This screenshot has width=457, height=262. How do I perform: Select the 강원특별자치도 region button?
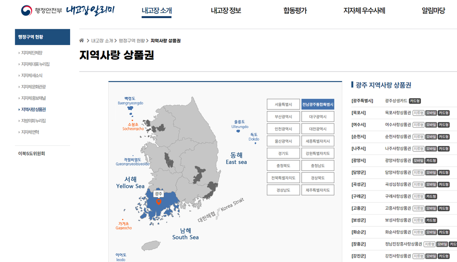tap(318, 153)
